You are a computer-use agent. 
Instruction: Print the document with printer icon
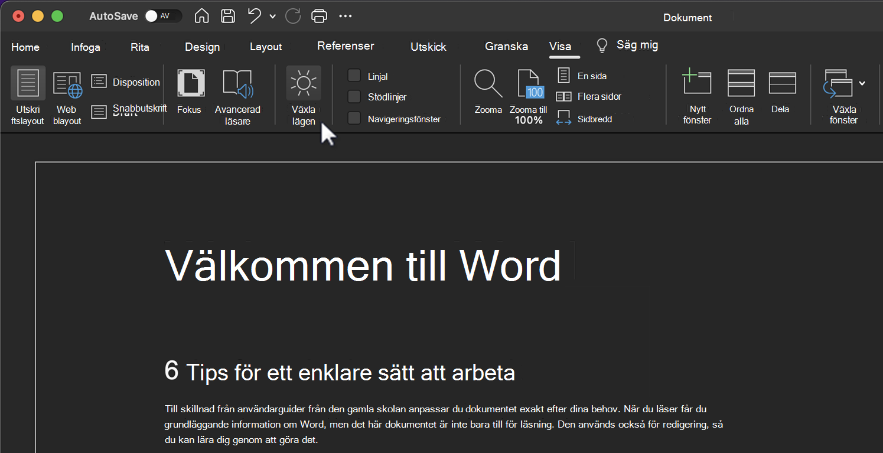(x=319, y=17)
